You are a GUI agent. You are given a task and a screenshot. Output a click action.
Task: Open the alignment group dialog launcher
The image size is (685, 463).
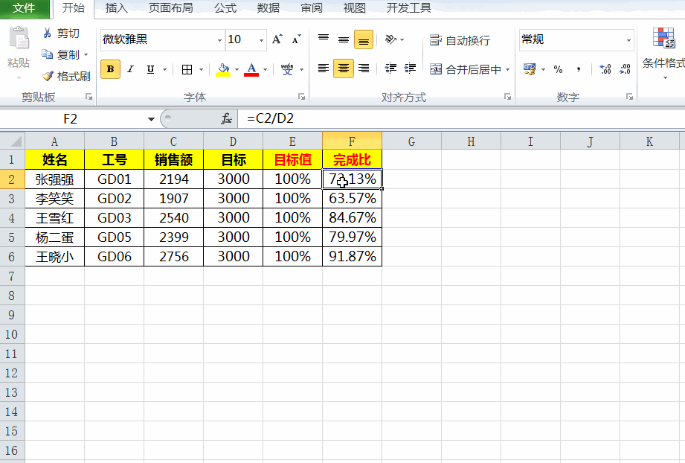[x=507, y=97]
